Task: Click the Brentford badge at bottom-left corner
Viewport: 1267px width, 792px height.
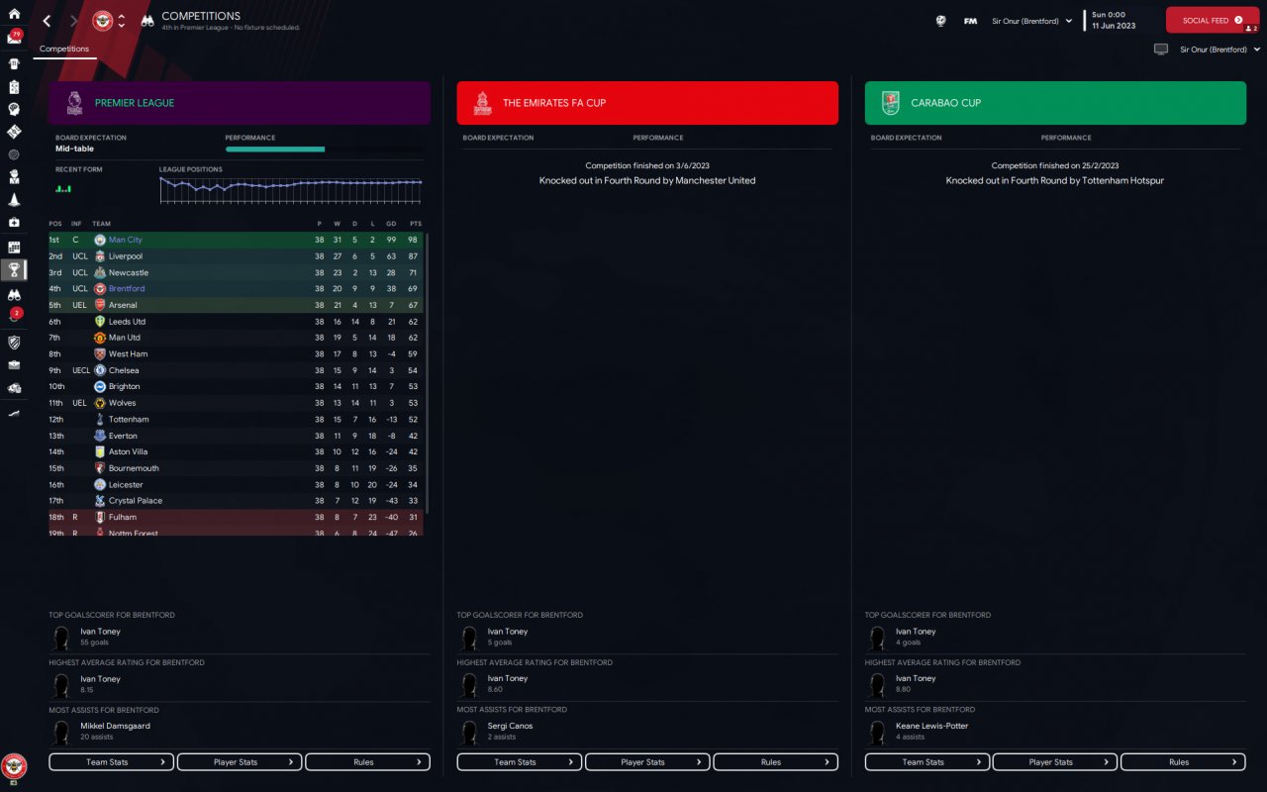Action: pos(14,765)
